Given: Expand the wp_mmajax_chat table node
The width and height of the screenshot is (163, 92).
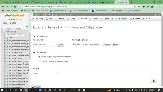Looking at the screenshot, I should 5,52.
